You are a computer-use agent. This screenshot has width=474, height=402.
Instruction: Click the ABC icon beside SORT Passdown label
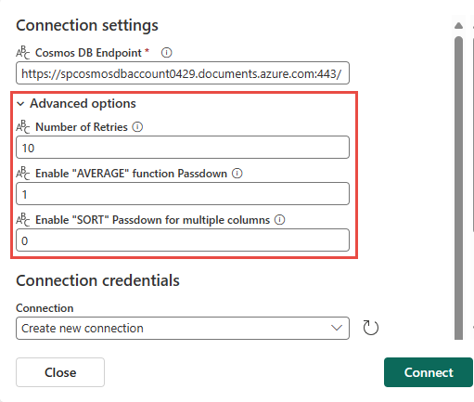point(23,220)
